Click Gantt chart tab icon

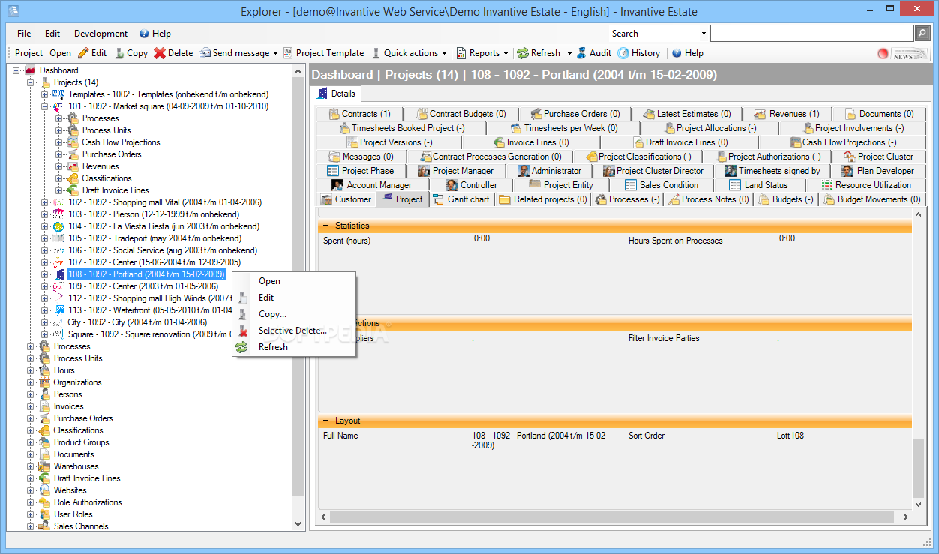(x=439, y=199)
